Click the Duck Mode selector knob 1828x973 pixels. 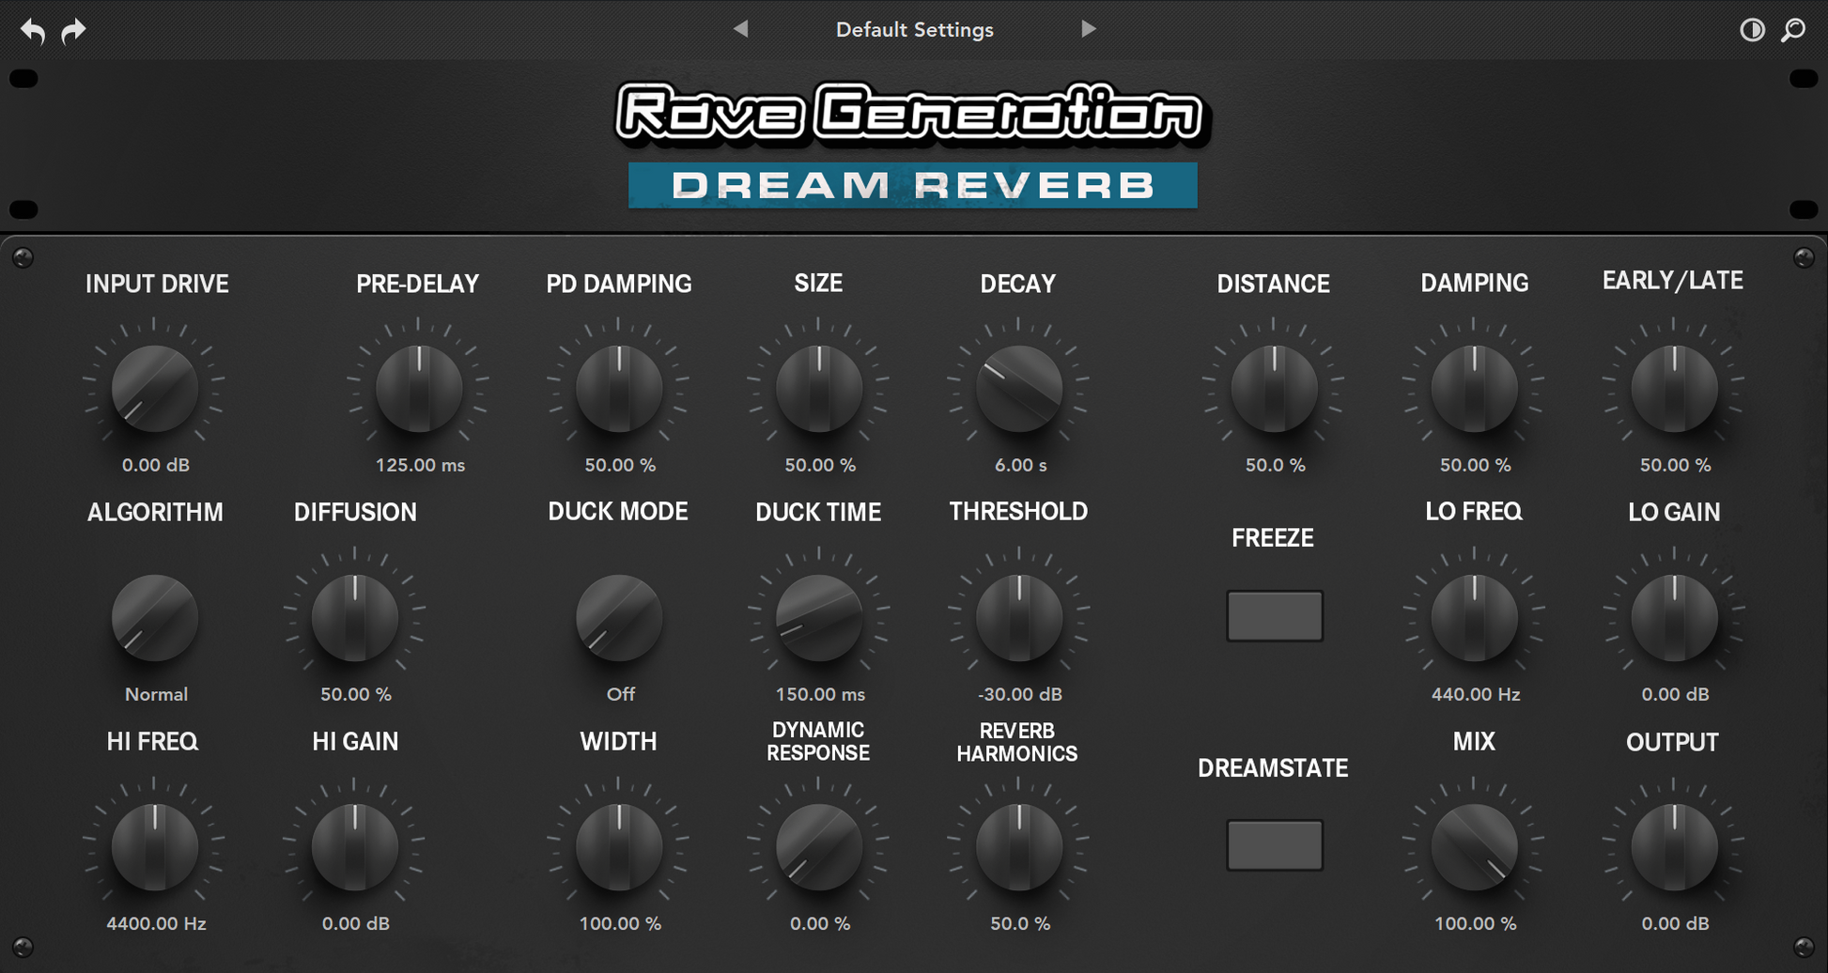(619, 618)
